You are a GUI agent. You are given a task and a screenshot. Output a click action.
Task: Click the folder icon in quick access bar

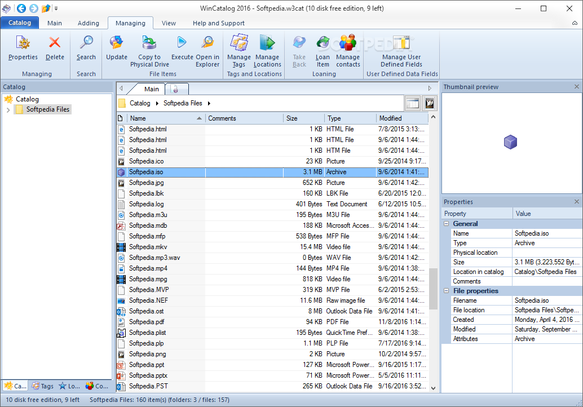(x=45, y=8)
